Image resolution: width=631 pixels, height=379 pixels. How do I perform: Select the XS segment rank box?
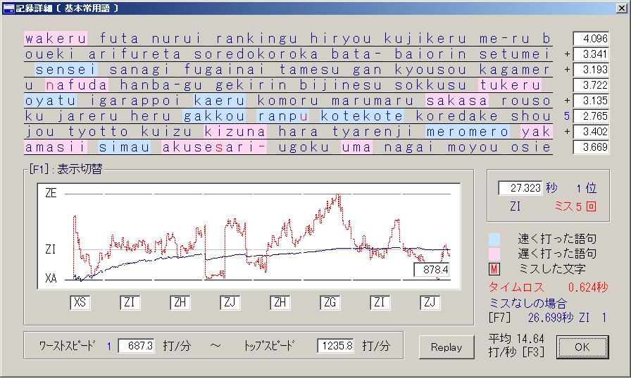[x=80, y=302]
